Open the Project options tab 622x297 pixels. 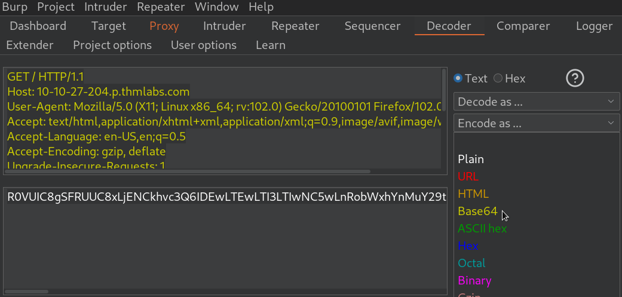(x=112, y=45)
